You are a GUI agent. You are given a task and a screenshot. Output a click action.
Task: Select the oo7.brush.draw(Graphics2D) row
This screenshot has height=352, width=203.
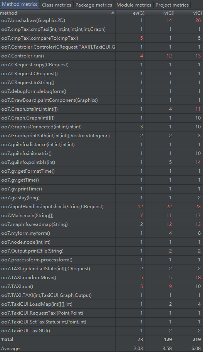[x=101, y=20]
